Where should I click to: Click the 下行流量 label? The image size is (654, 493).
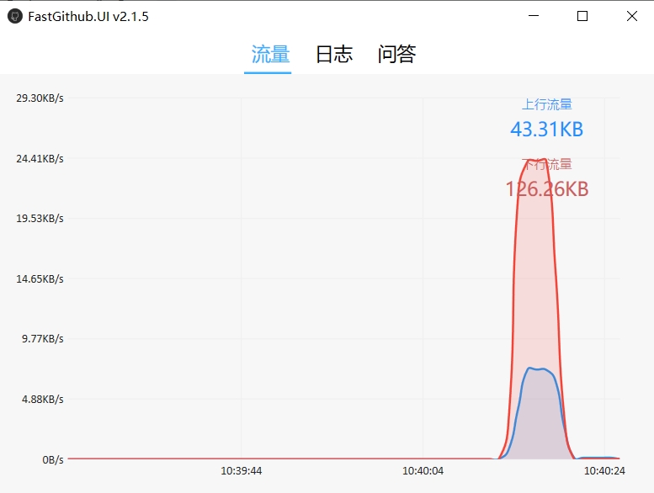(x=547, y=165)
